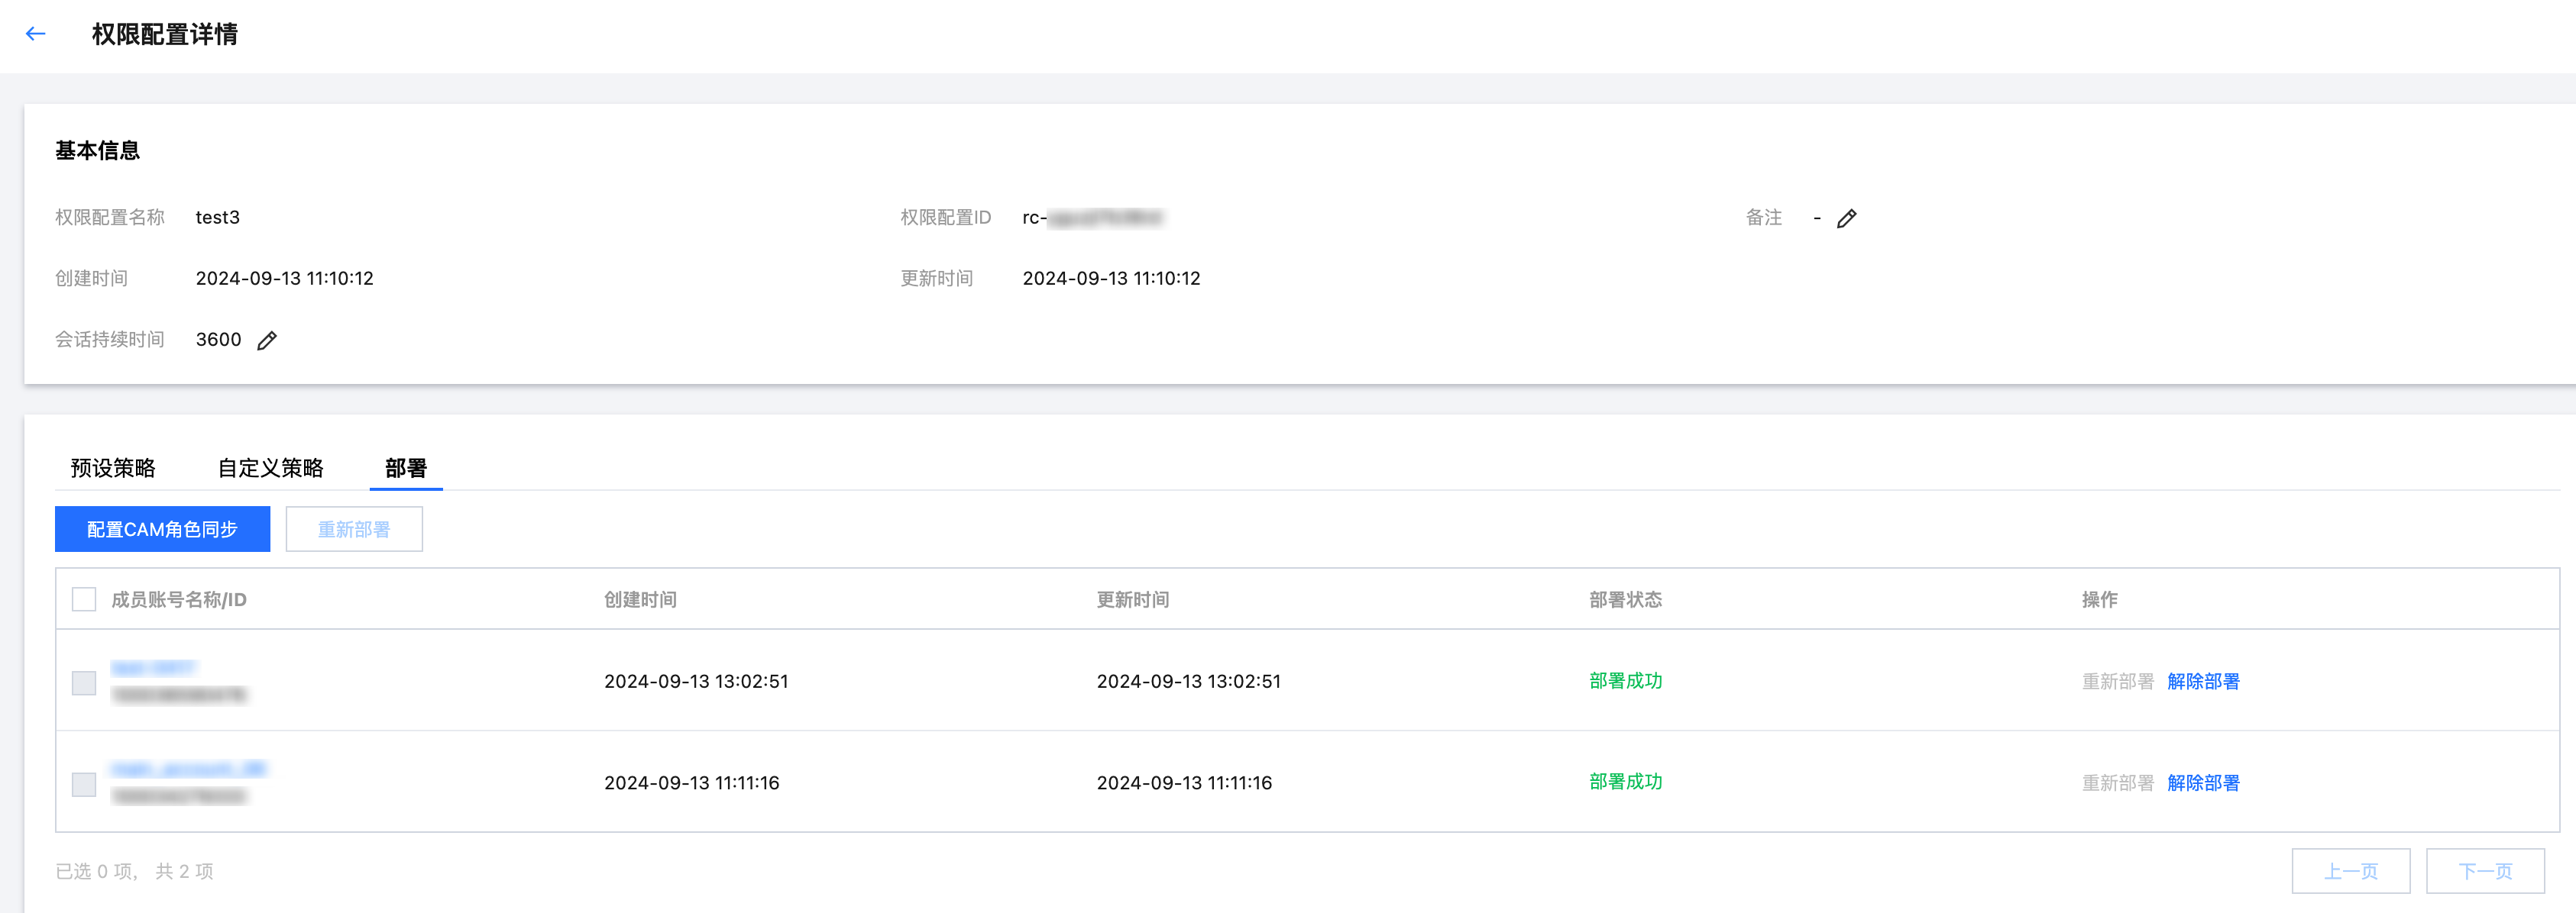The width and height of the screenshot is (2576, 913).
Task: Go to next page 下一页
Action: [2484, 871]
